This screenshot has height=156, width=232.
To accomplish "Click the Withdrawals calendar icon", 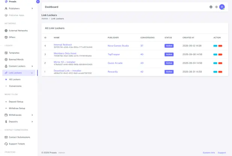I will point(6,115).
